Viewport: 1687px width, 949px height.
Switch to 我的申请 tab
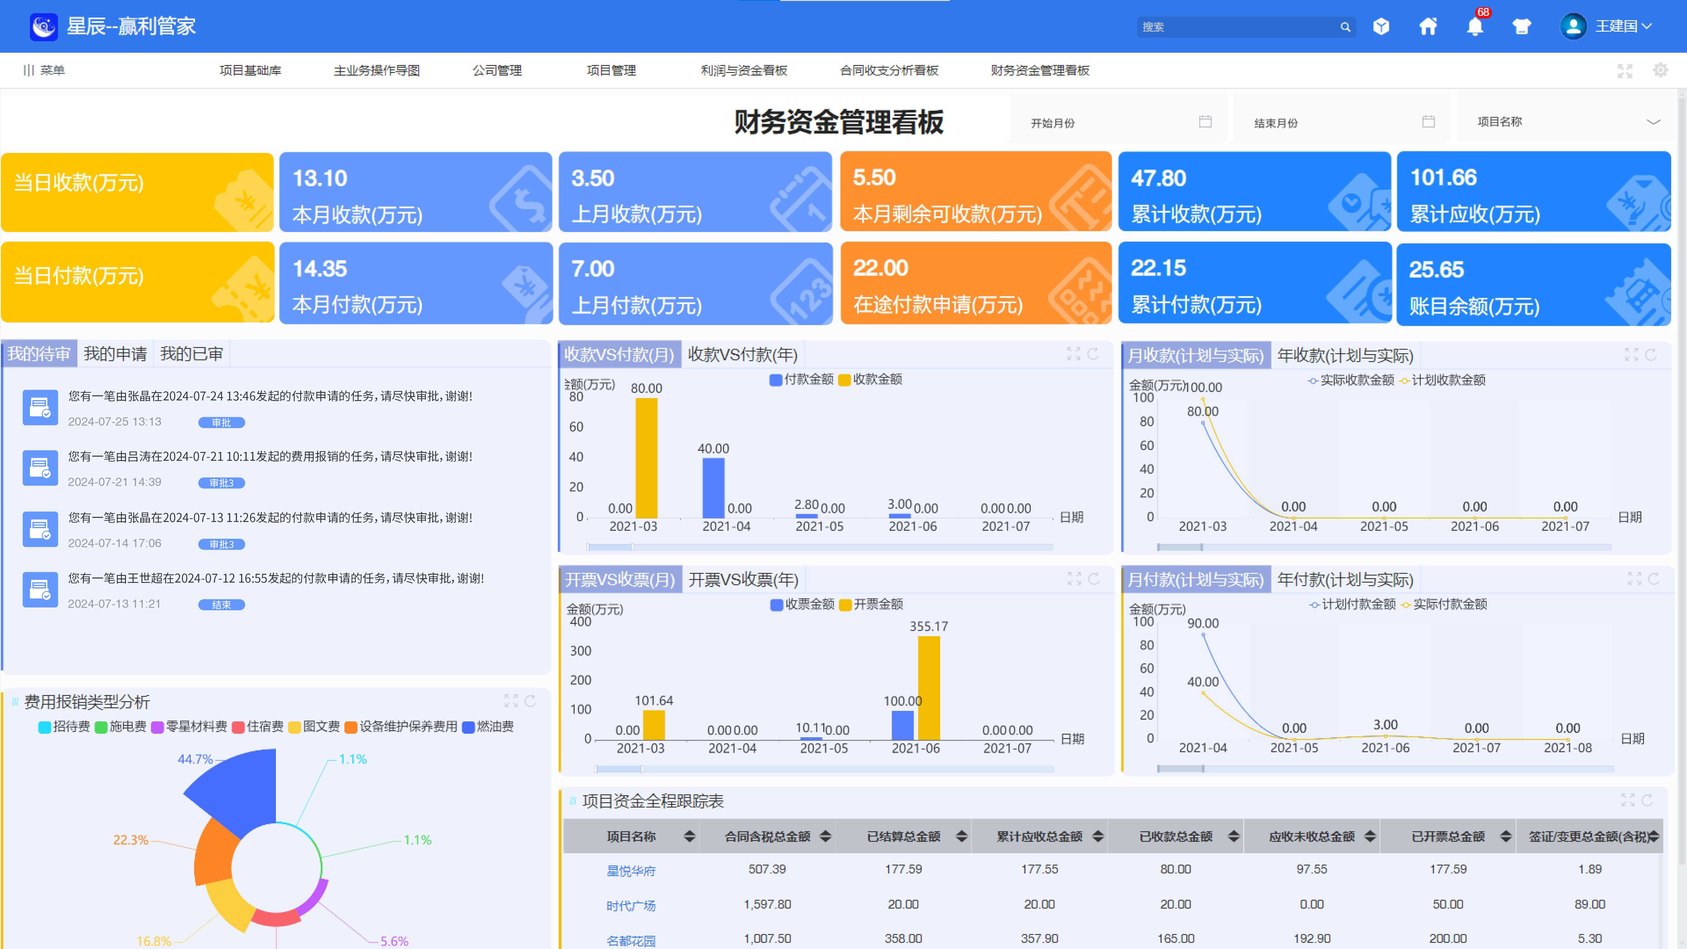(x=115, y=354)
